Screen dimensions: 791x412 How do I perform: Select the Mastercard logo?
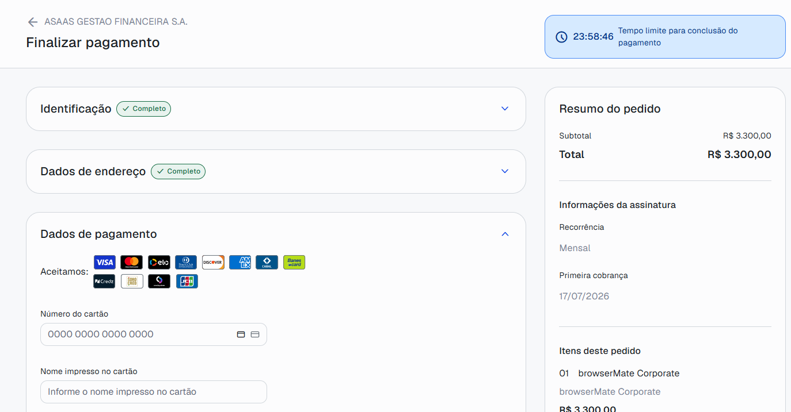pos(132,263)
